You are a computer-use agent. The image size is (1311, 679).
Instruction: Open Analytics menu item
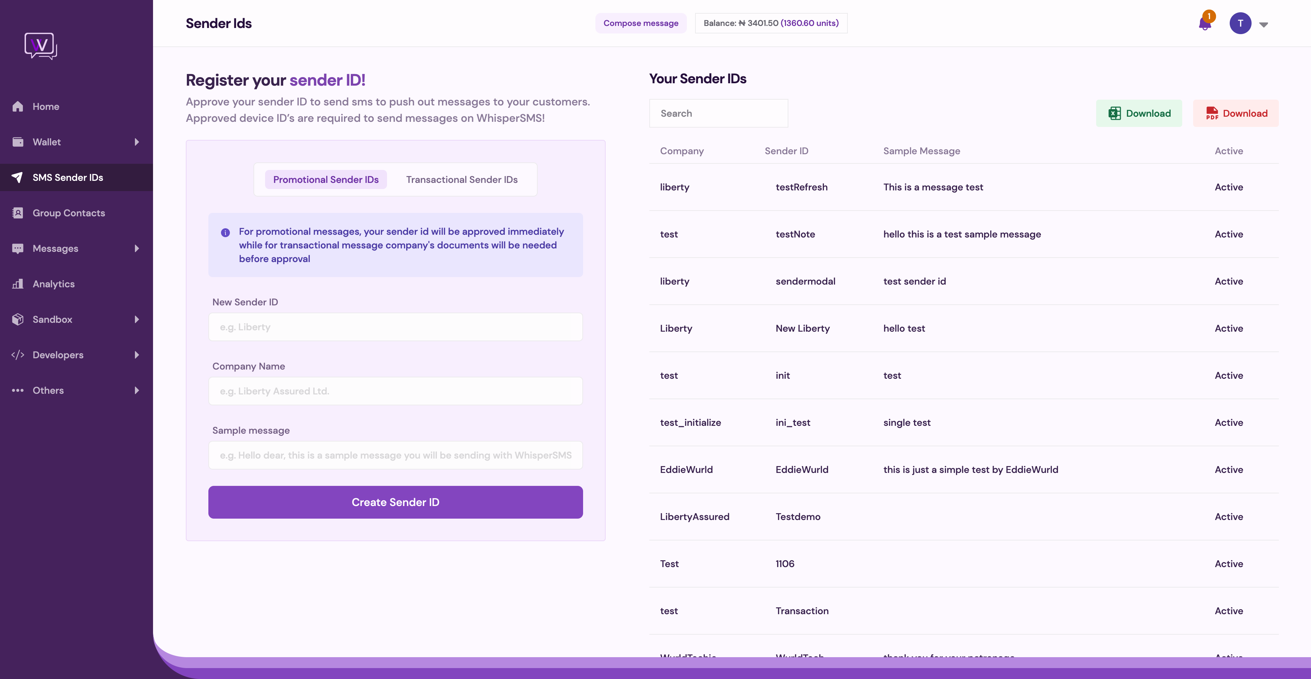click(76, 284)
